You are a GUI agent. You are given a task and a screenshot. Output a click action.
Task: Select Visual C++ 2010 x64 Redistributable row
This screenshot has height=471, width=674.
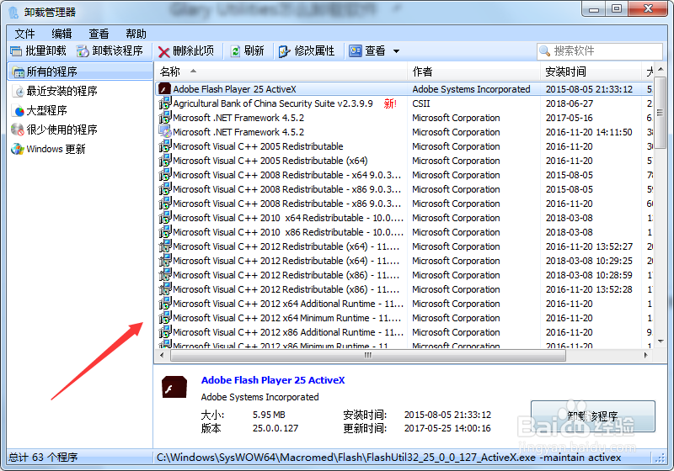coord(404,218)
